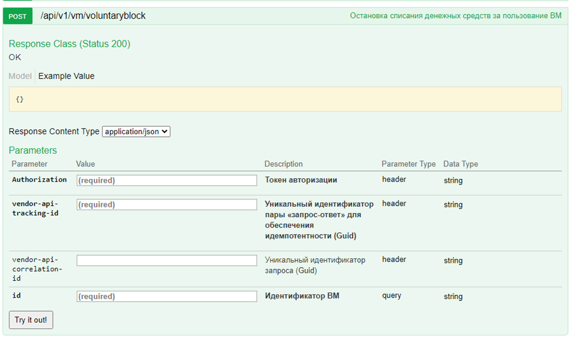572x342 pixels.
Task: Click the Authorization parameter name
Action: click(39, 180)
